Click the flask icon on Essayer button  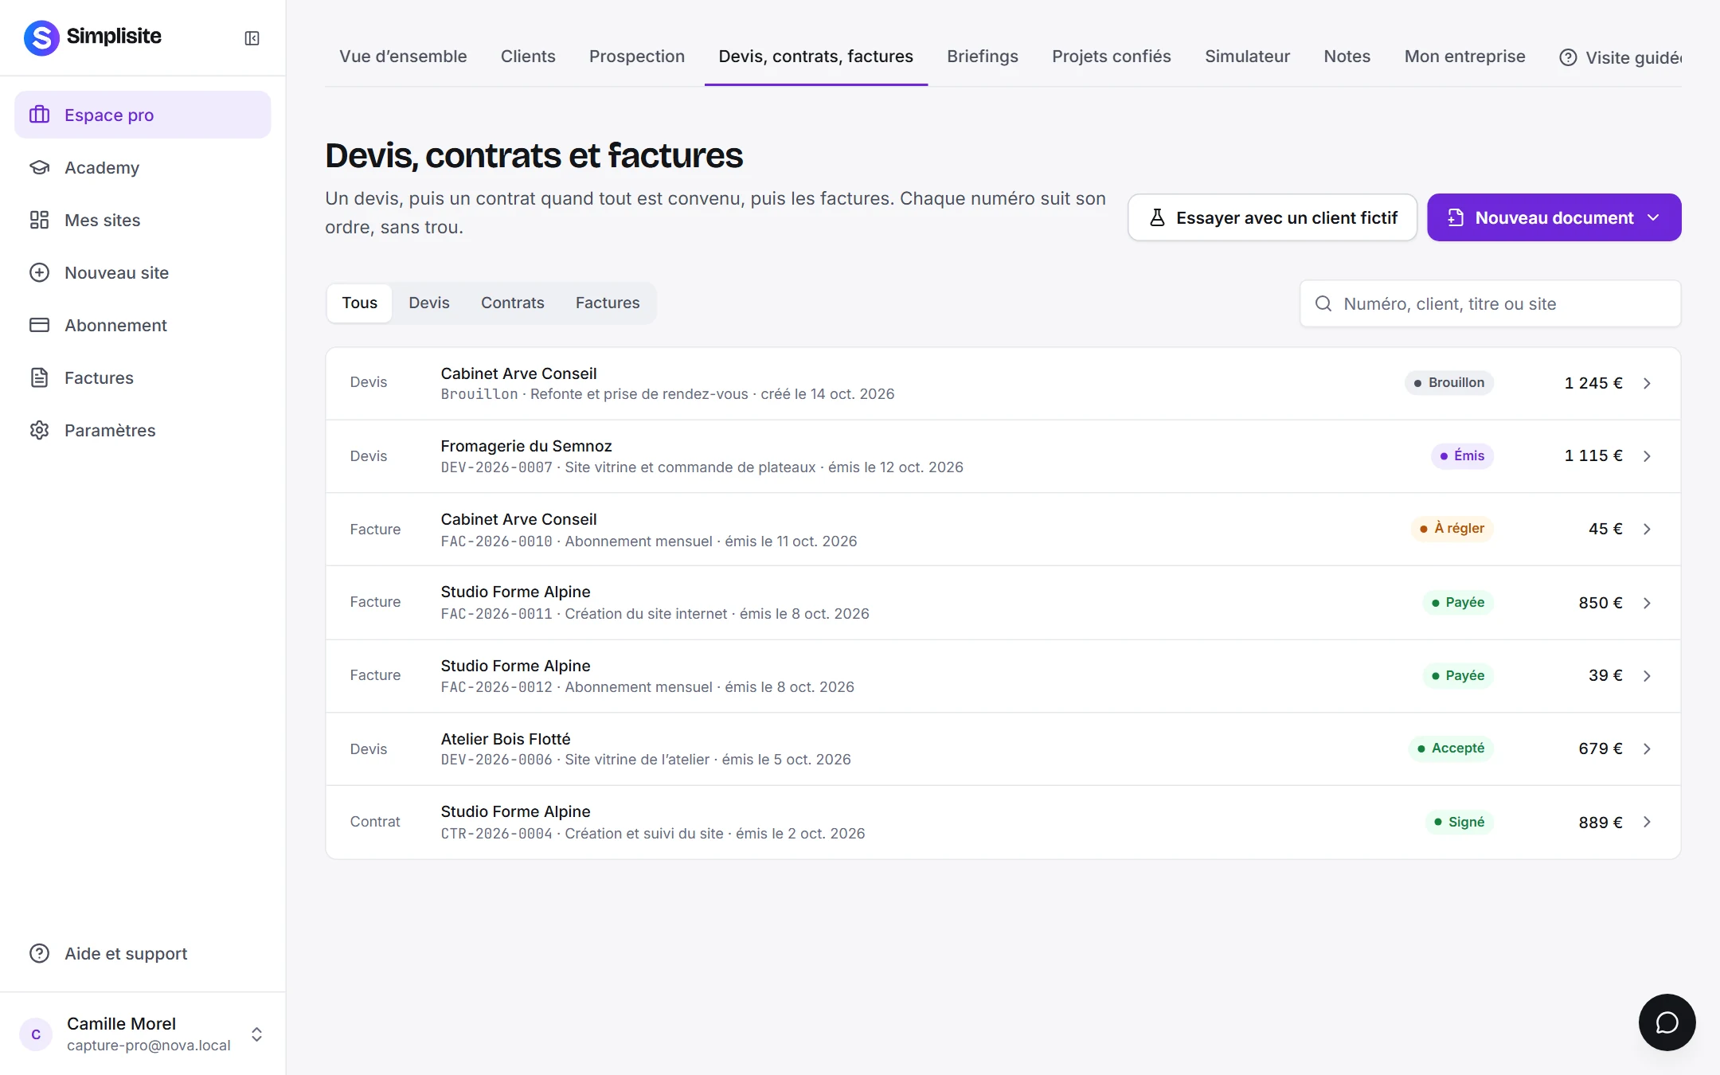pos(1158,217)
